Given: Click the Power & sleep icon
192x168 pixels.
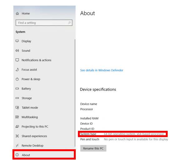Looking at the screenshot, I should pyautogui.click(x=17, y=79).
